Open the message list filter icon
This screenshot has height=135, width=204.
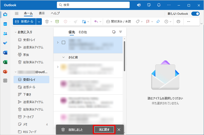pos(121,32)
